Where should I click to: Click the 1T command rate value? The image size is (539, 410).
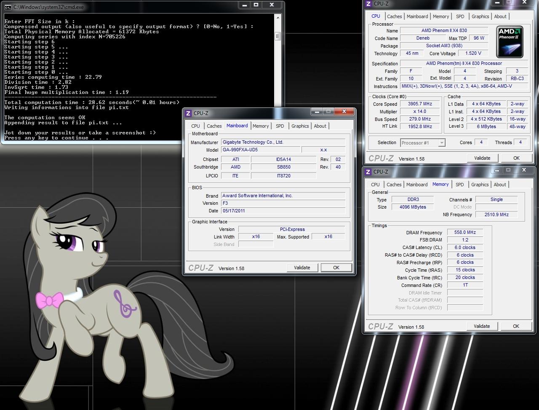point(465,285)
